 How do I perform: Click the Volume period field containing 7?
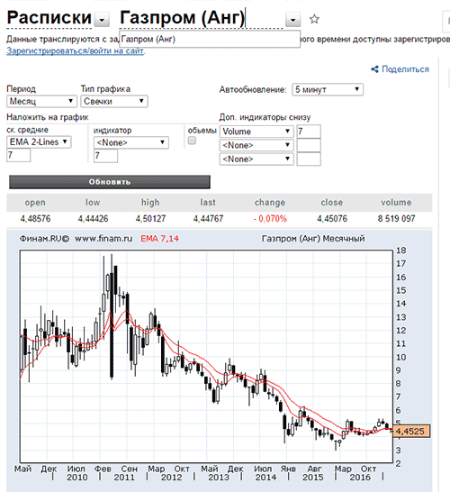(x=309, y=132)
